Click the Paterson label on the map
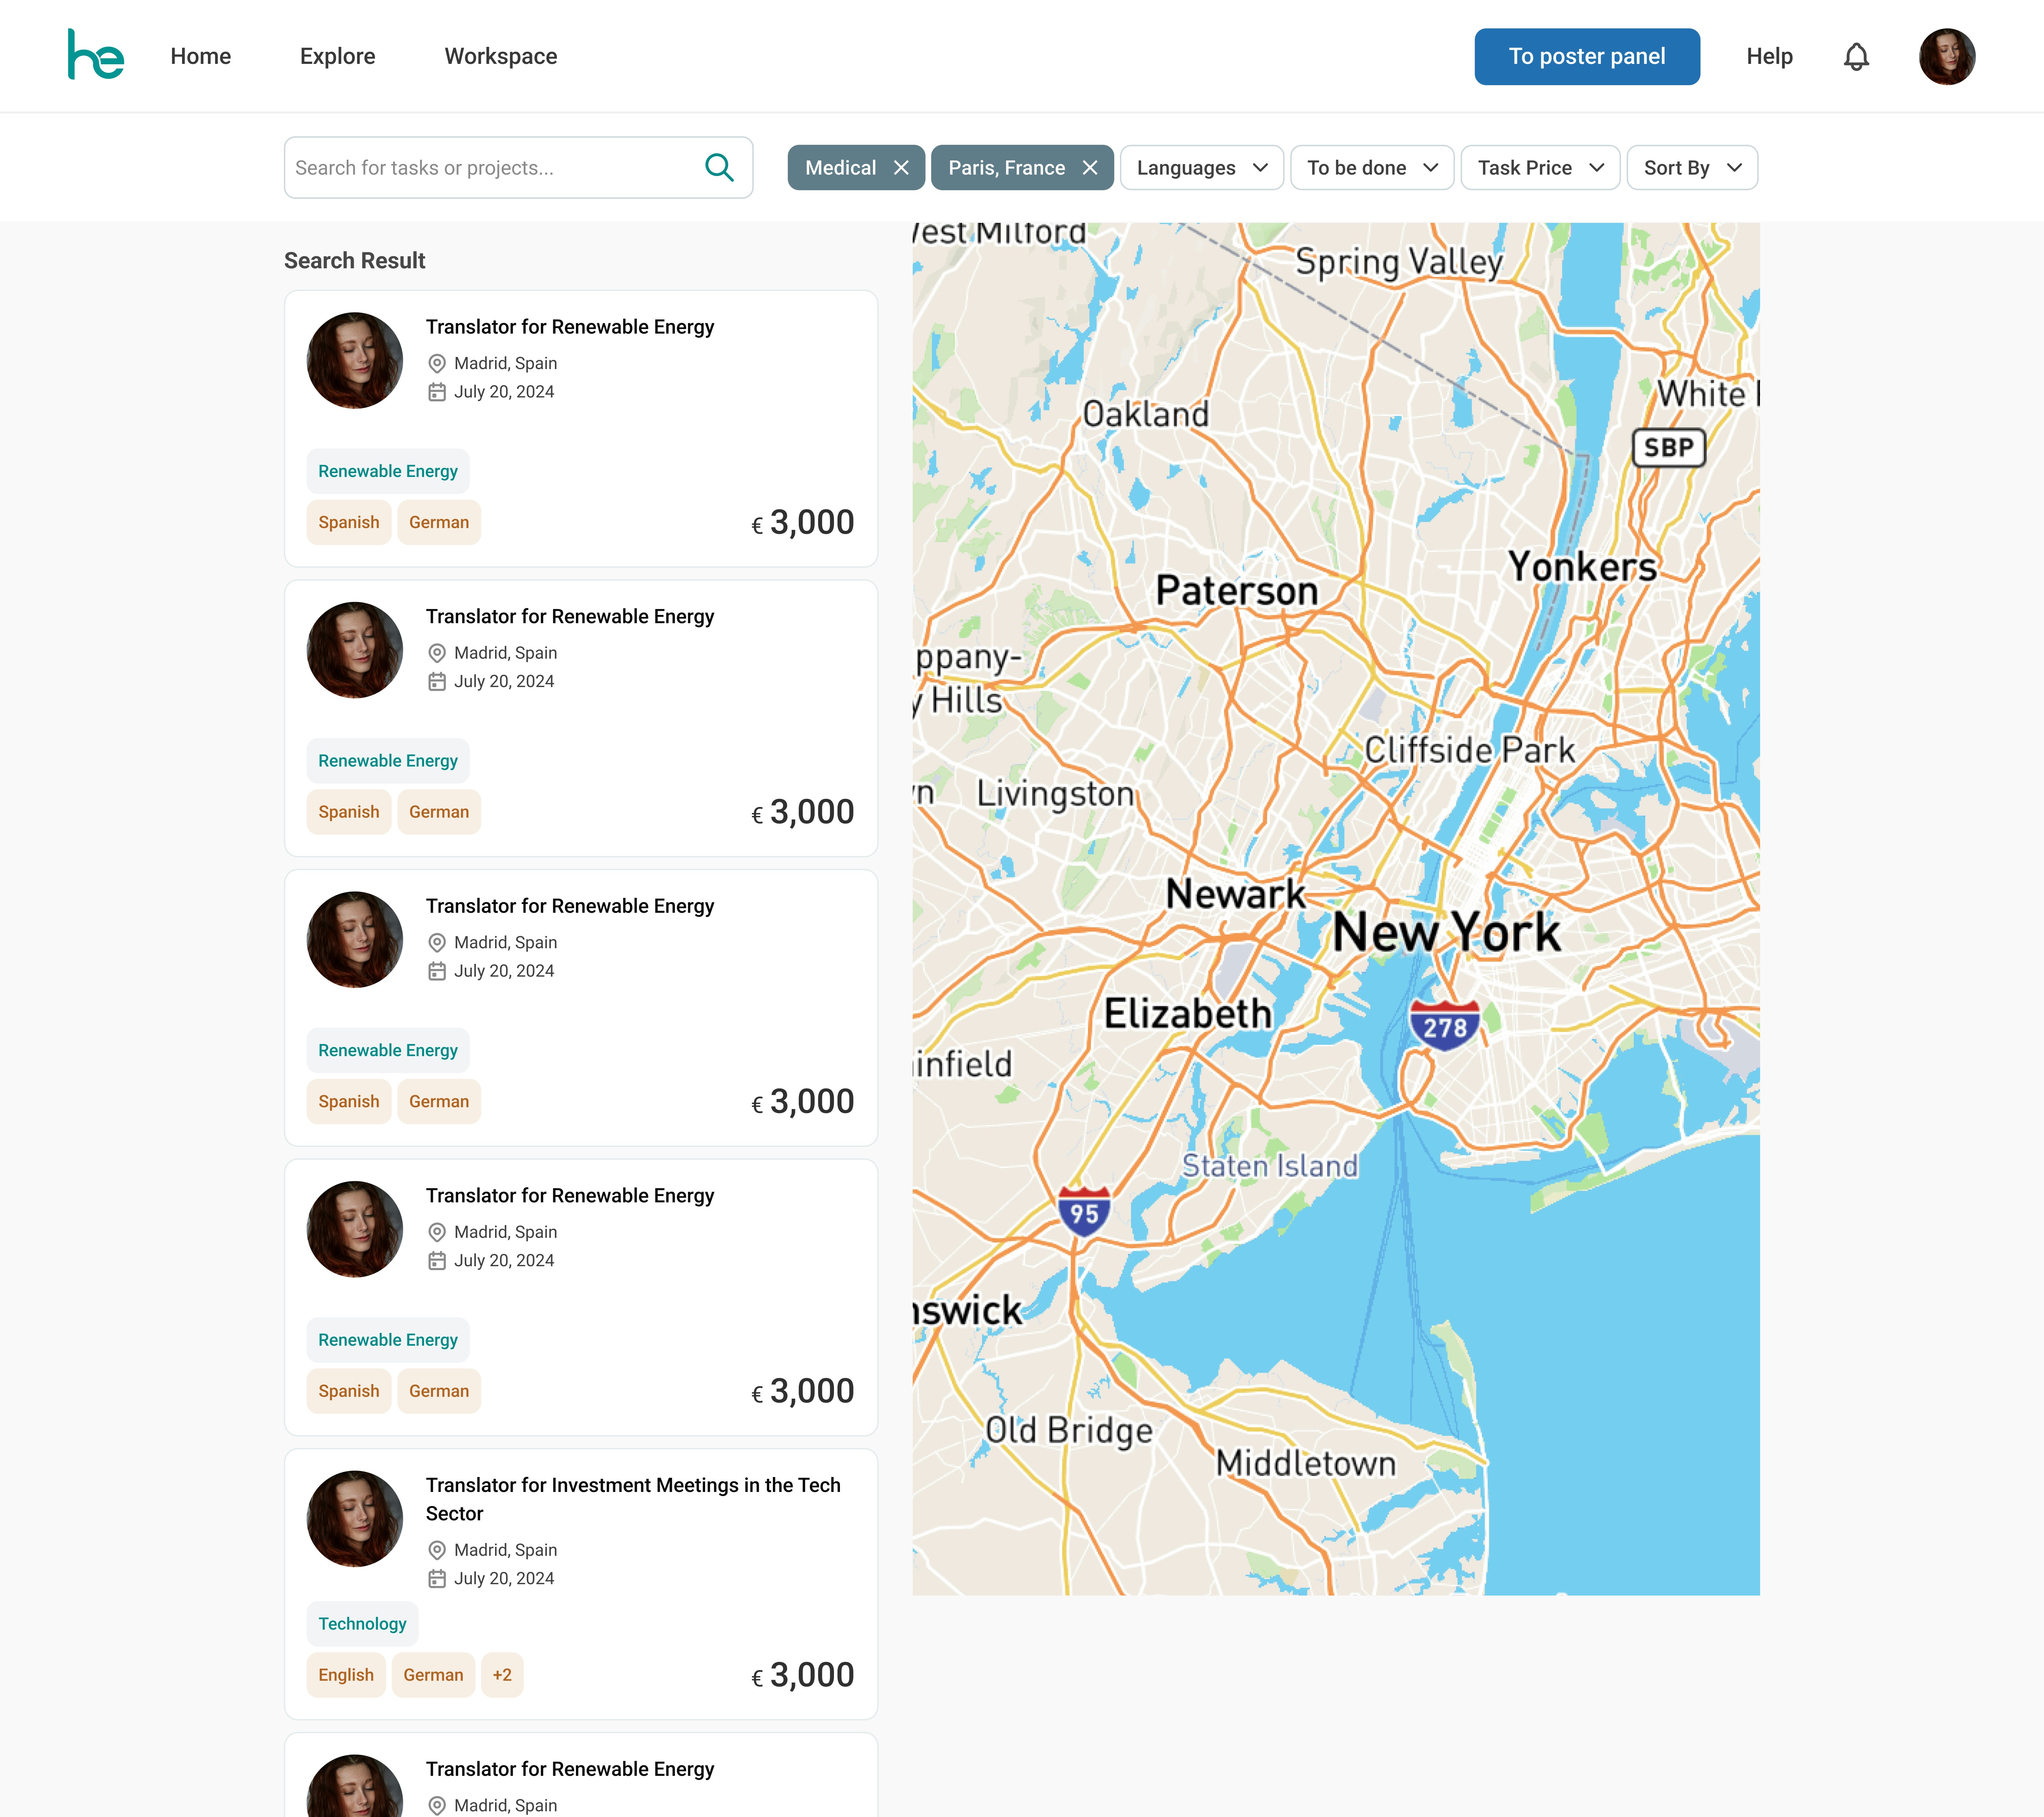The image size is (2044, 1817). (1237, 590)
